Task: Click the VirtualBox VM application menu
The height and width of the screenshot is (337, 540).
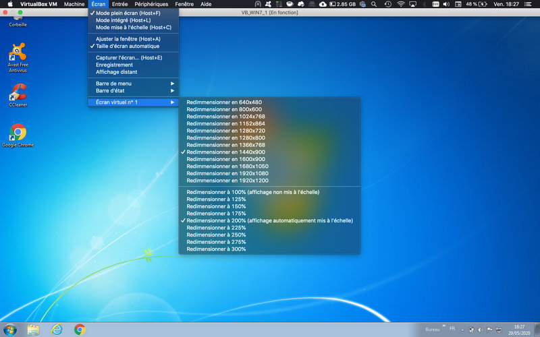Action: coord(38,4)
